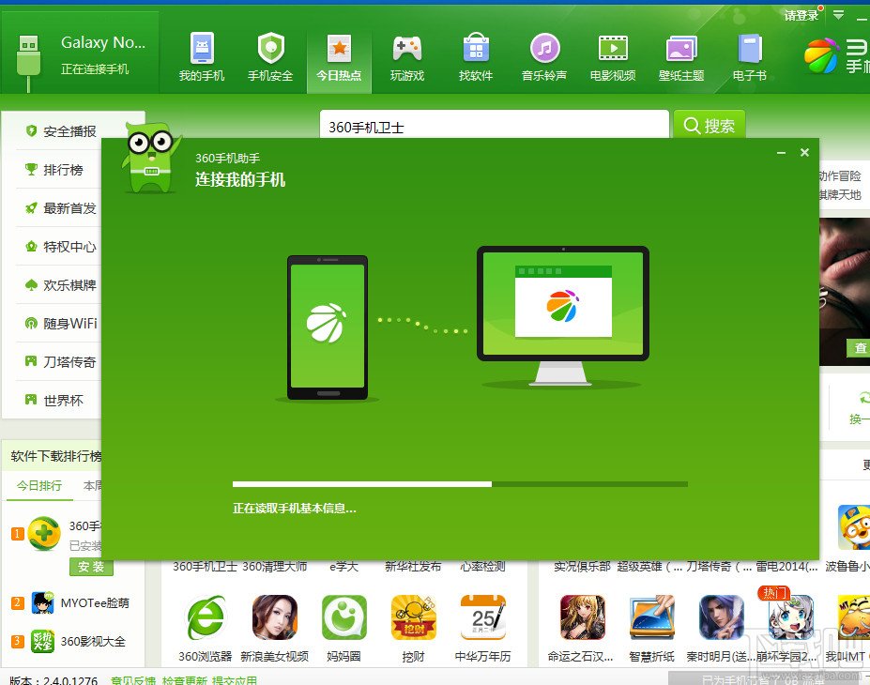Viewport: 870px width, 685px height.
Task: Open rank 1 360 app icon
Action: tap(44, 533)
